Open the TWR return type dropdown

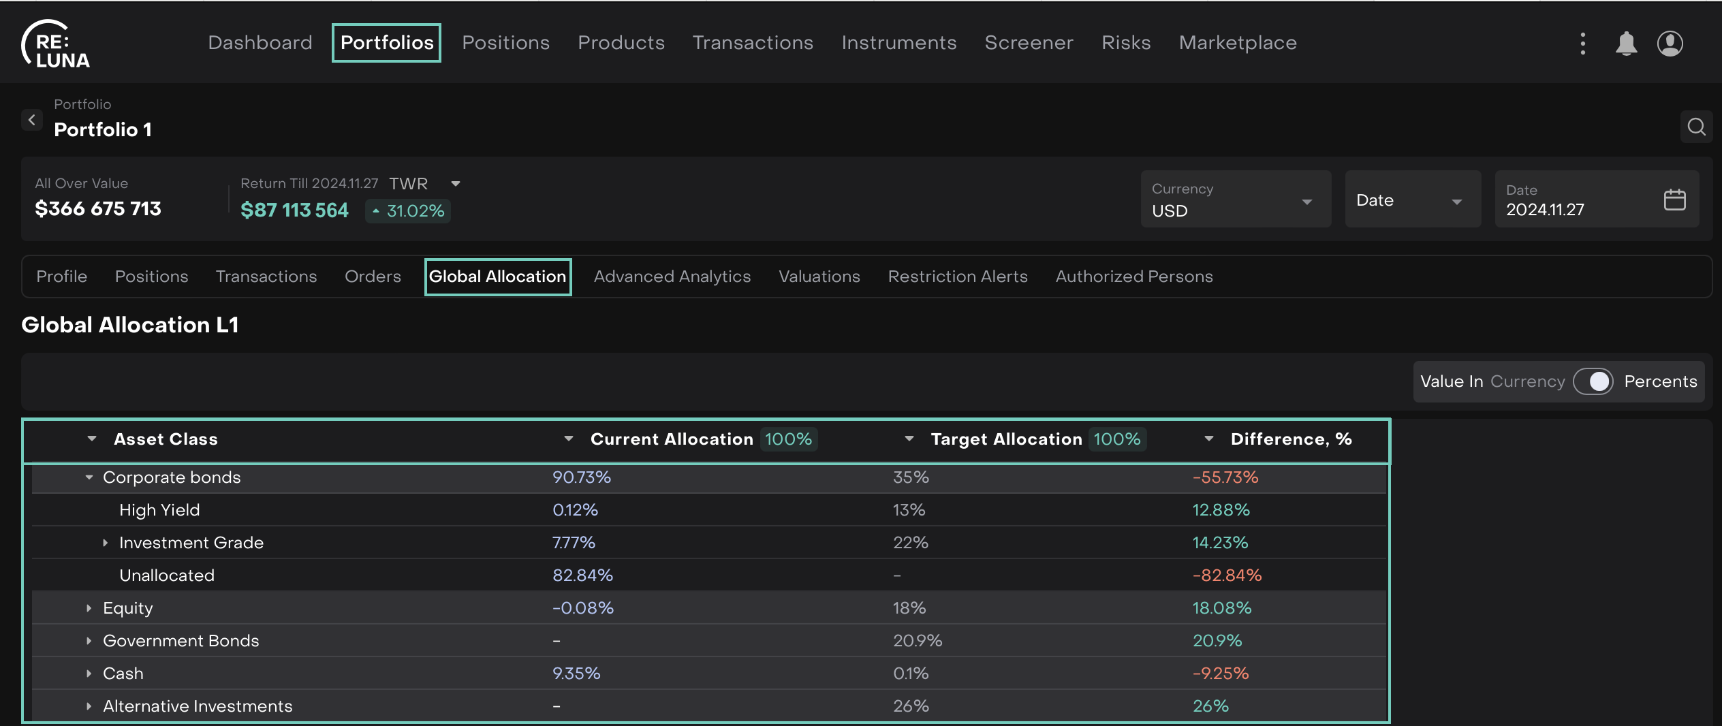click(456, 184)
